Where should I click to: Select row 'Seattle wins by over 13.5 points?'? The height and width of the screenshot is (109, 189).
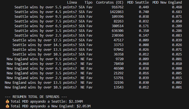click(x=97, y=49)
